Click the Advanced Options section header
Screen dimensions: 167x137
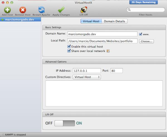tap(104, 62)
